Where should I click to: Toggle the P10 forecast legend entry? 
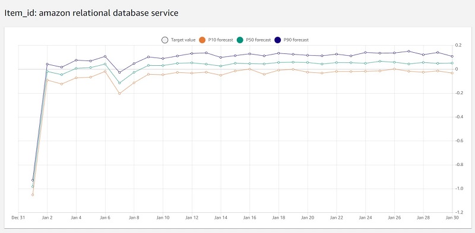216,40
